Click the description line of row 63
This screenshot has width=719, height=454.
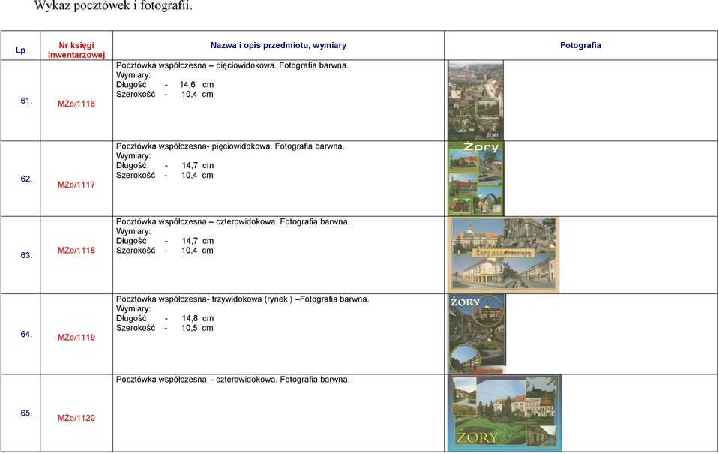coord(233,221)
